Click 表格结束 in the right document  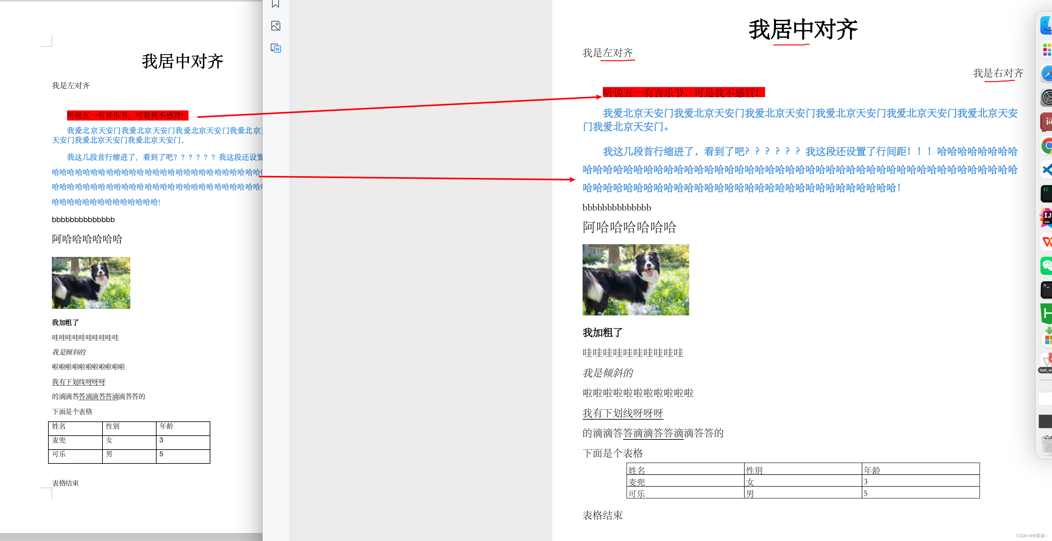coord(602,515)
